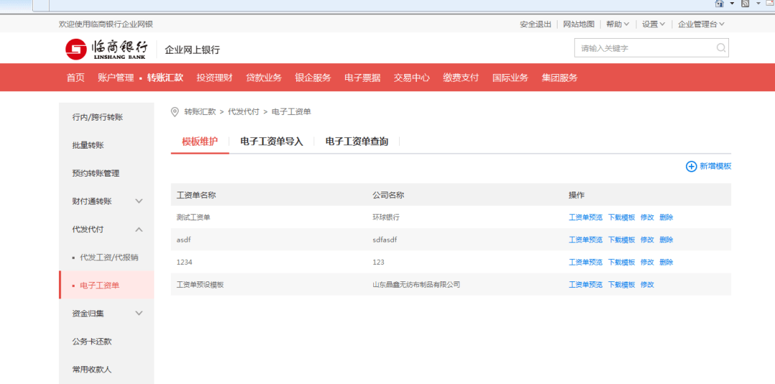This screenshot has height=384, width=775.
Task: Click the search magnifier icon
Action: [x=720, y=48]
